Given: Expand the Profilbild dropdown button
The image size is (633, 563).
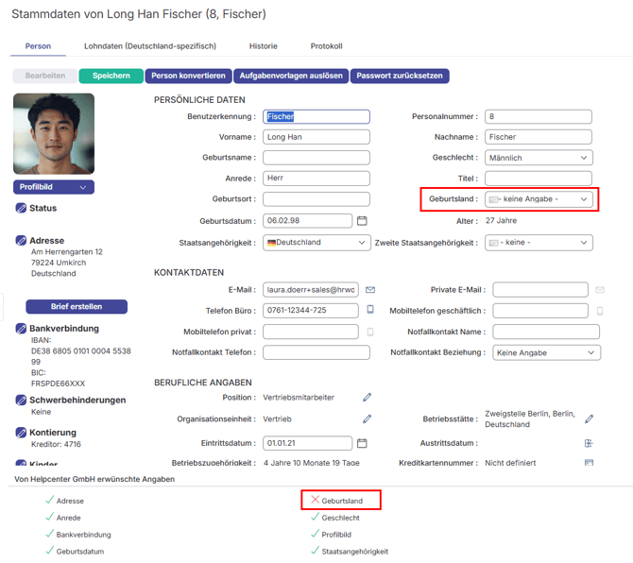Looking at the screenshot, I should point(54,187).
